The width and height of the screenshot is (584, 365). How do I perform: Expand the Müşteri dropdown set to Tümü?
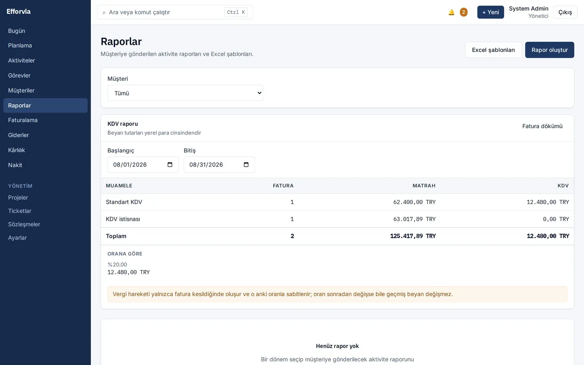tap(185, 93)
